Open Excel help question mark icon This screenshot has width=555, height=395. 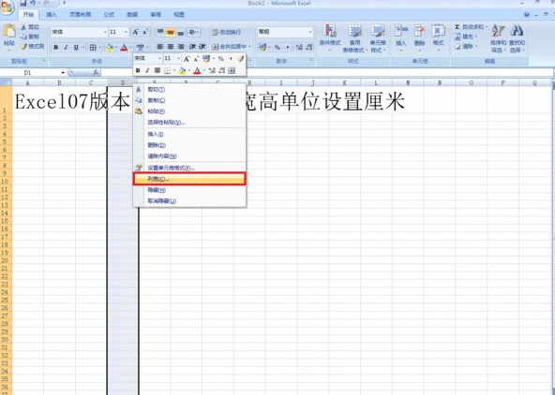[527, 14]
